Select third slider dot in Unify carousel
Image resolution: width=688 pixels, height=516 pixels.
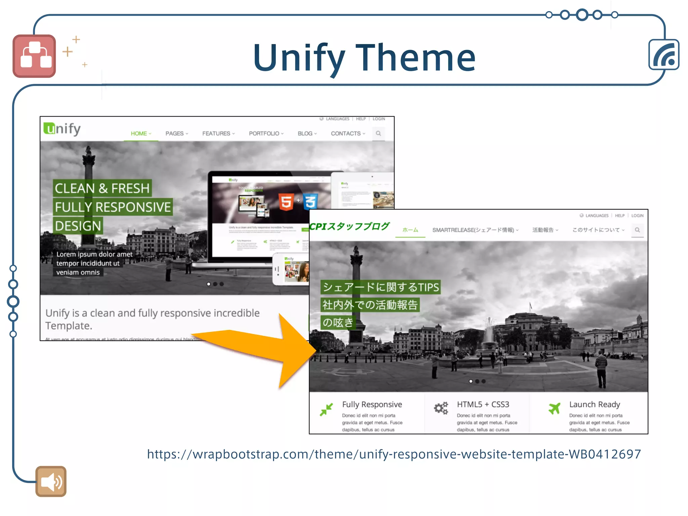[221, 284]
